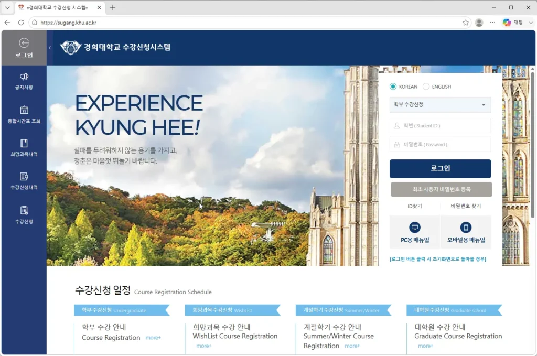Open the Copilot 채팅 button

[512, 23]
